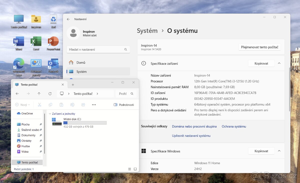Click the Hledat v nastavení search field
The height and width of the screenshot is (183, 300).
click(x=96, y=50)
